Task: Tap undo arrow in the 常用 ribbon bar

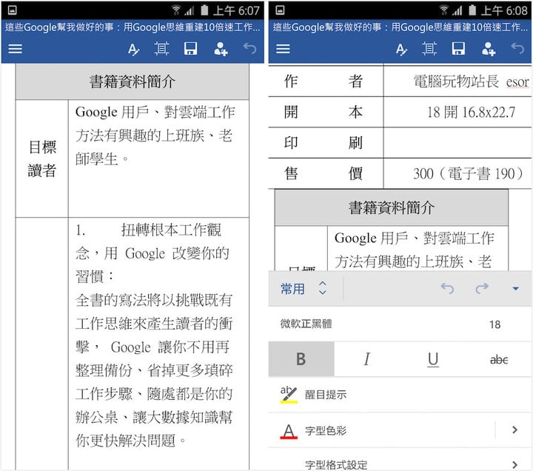Action: coord(447,288)
